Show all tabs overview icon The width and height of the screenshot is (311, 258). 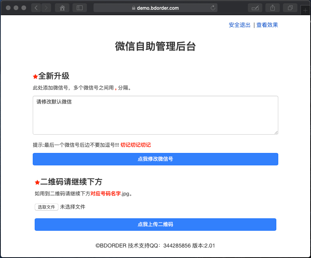290,8
